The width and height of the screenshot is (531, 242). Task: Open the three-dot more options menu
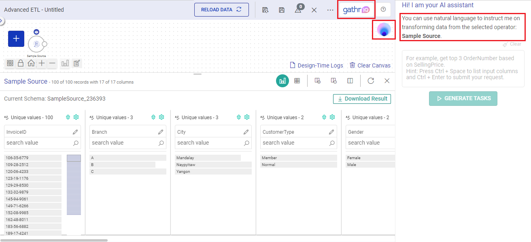coord(330,10)
